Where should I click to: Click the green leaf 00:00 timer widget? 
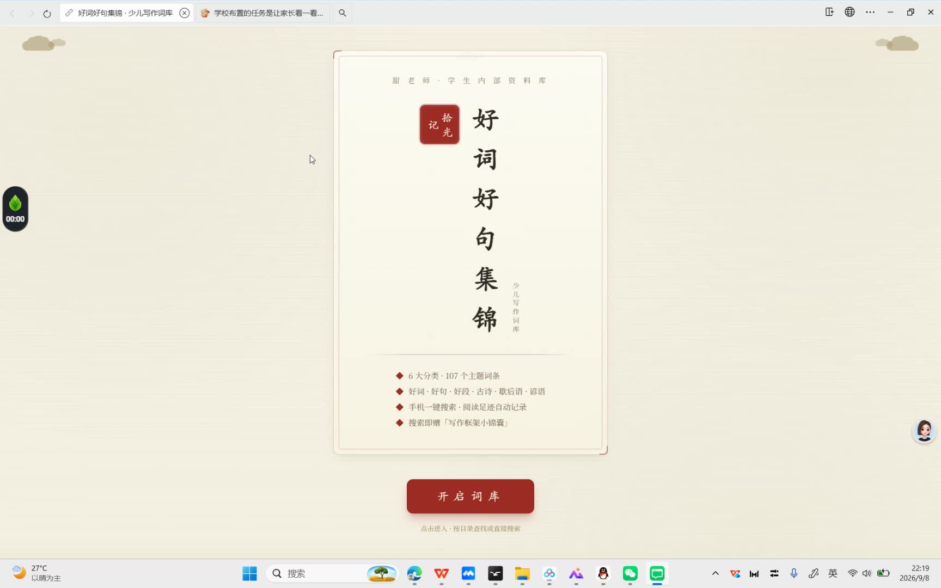pos(15,209)
